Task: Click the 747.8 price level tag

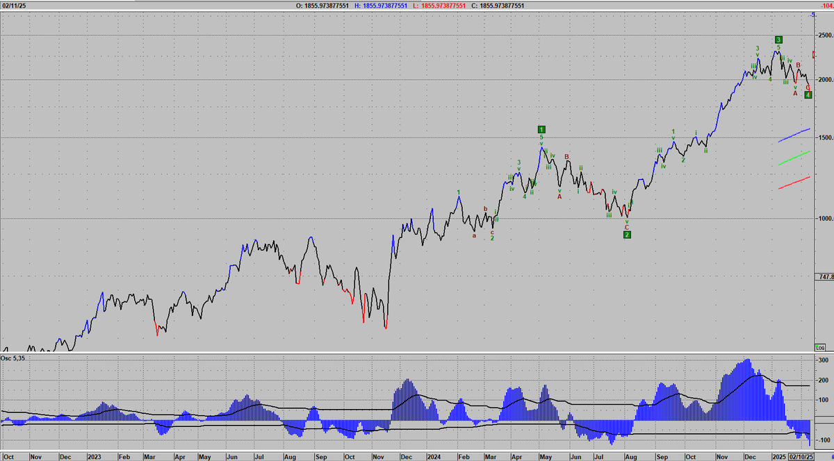Action: [824, 277]
